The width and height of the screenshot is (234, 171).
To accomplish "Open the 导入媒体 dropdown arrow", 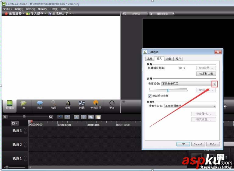I will [45, 14].
